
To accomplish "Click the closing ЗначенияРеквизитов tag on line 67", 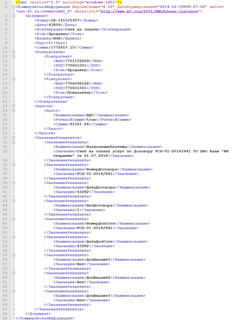I will click(59, 309).
